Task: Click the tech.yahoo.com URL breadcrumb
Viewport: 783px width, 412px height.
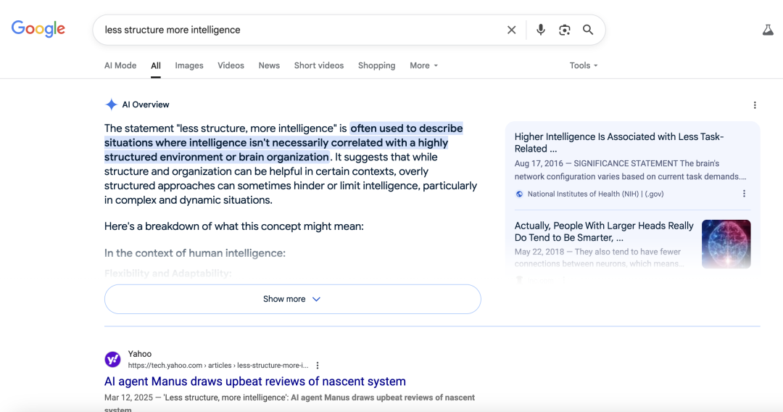Action: (218, 366)
